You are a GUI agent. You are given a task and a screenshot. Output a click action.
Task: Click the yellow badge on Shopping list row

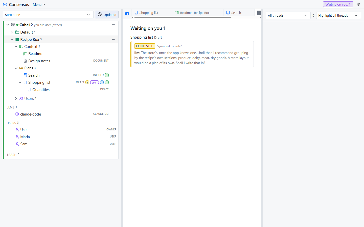coord(87,82)
